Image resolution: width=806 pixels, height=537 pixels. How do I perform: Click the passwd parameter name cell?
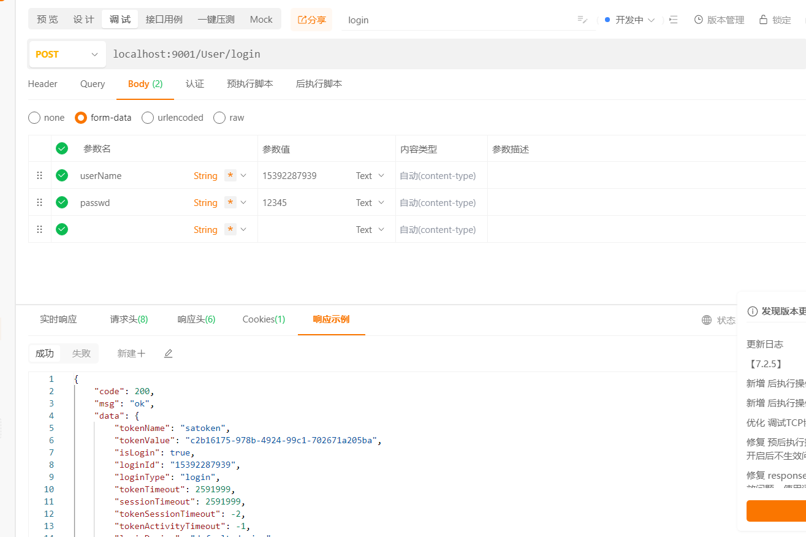coord(95,202)
